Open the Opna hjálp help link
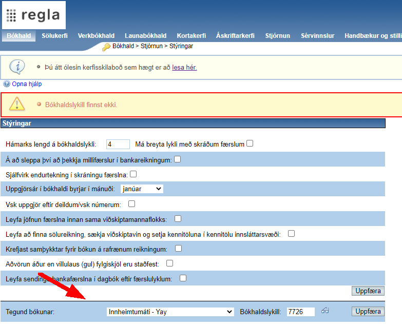The height and width of the screenshot is (328, 402). (x=27, y=84)
